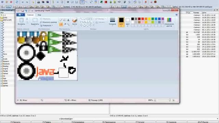Pick the purple color swatch

coord(163,19)
